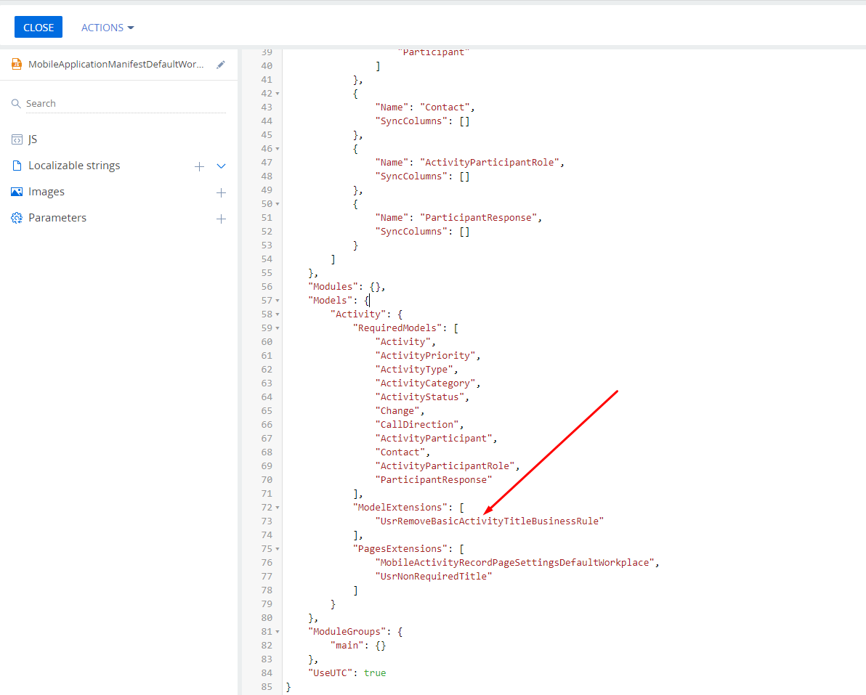The width and height of the screenshot is (866, 695).
Task: Fold ModelExtensions array at line 72
Action: [x=278, y=508]
